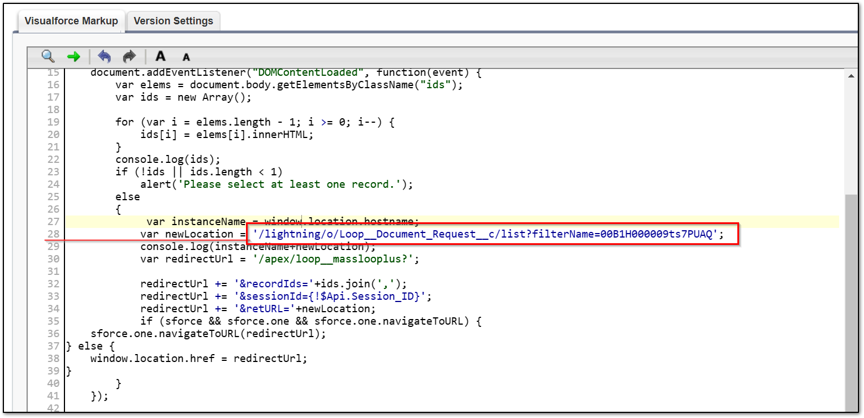Image resolution: width=864 pixels, height=418 pixels.
Task: Open the search magnifier tool in editor
Action: pos(48,57)
